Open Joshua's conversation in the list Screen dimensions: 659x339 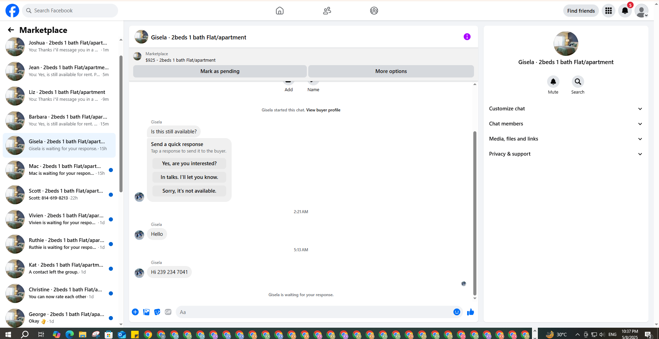click(x=59, y=47)
